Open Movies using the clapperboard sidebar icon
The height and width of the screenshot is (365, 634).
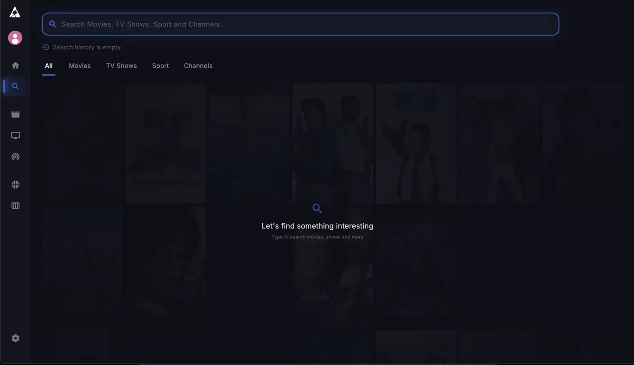15,115
